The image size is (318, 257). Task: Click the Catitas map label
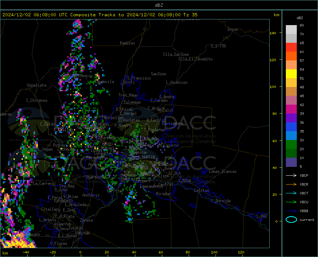pyautogui.click(x=201, y=191)
